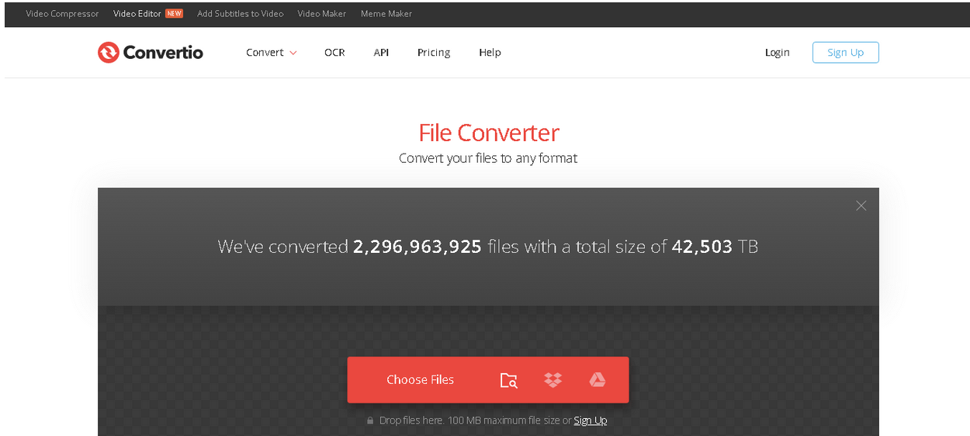Click 'Convert your files to any format' text

point(488,158)
